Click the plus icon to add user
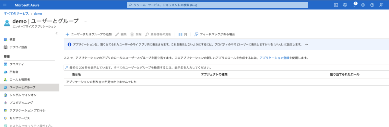Viewport: 389px width, 127px height. pyautogui.click(x=67, y=34)
